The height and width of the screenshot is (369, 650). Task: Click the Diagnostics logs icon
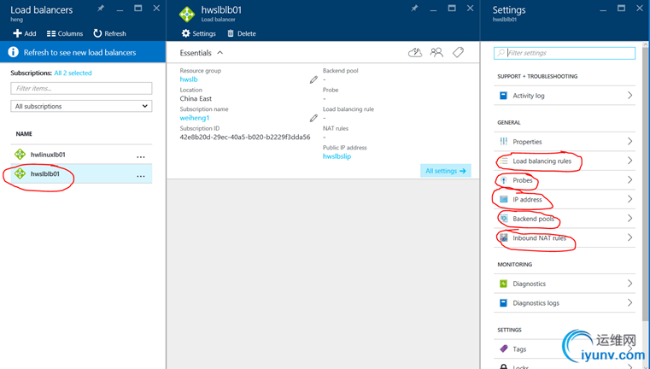point(503,303)
